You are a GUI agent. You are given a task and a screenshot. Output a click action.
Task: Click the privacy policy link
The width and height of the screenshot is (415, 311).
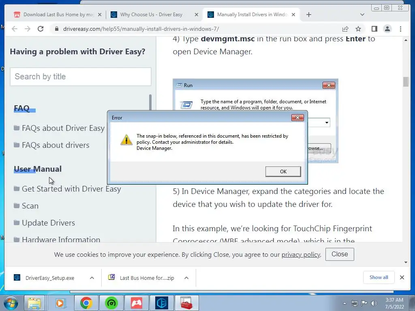click(x=301, y=254)
